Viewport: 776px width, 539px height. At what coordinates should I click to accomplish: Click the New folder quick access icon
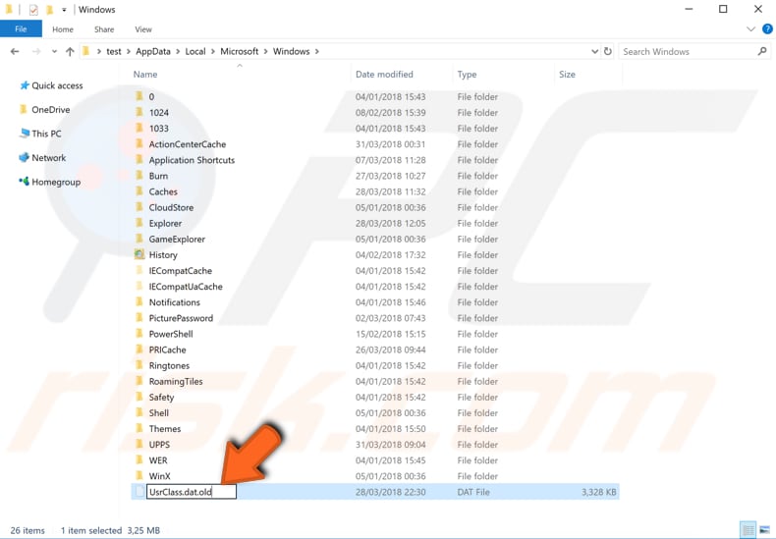point(49,10)
